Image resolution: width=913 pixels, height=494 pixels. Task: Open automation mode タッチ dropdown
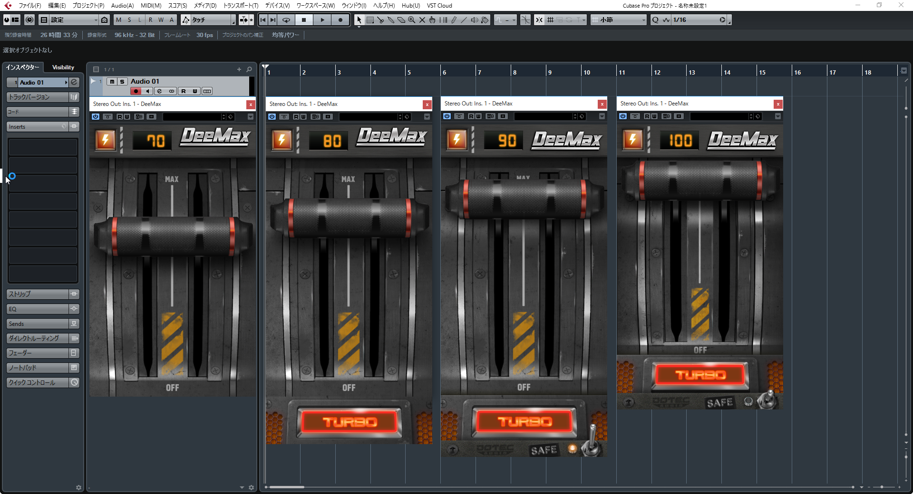(213, 20)
